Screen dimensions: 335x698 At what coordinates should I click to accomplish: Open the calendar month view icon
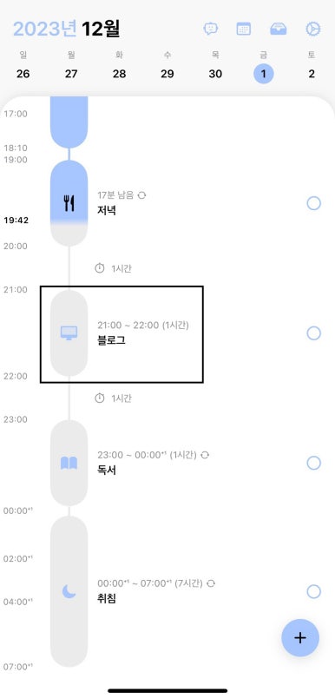click(243, 29)
